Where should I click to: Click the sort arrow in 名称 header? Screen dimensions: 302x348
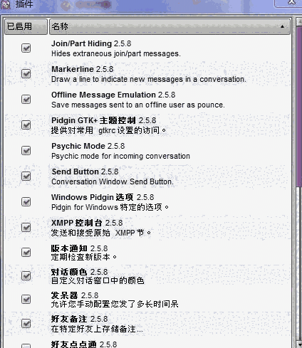point(282,26)
